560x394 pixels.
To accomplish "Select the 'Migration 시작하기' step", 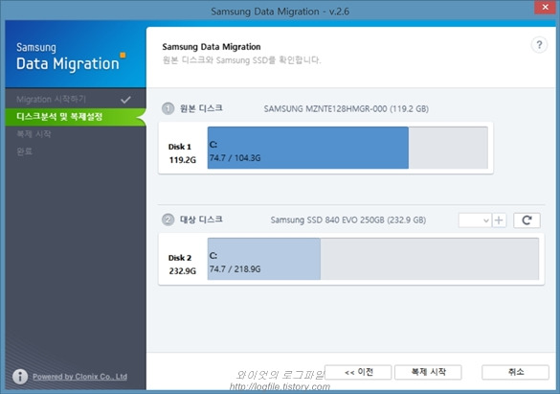I will pos(74,100).
